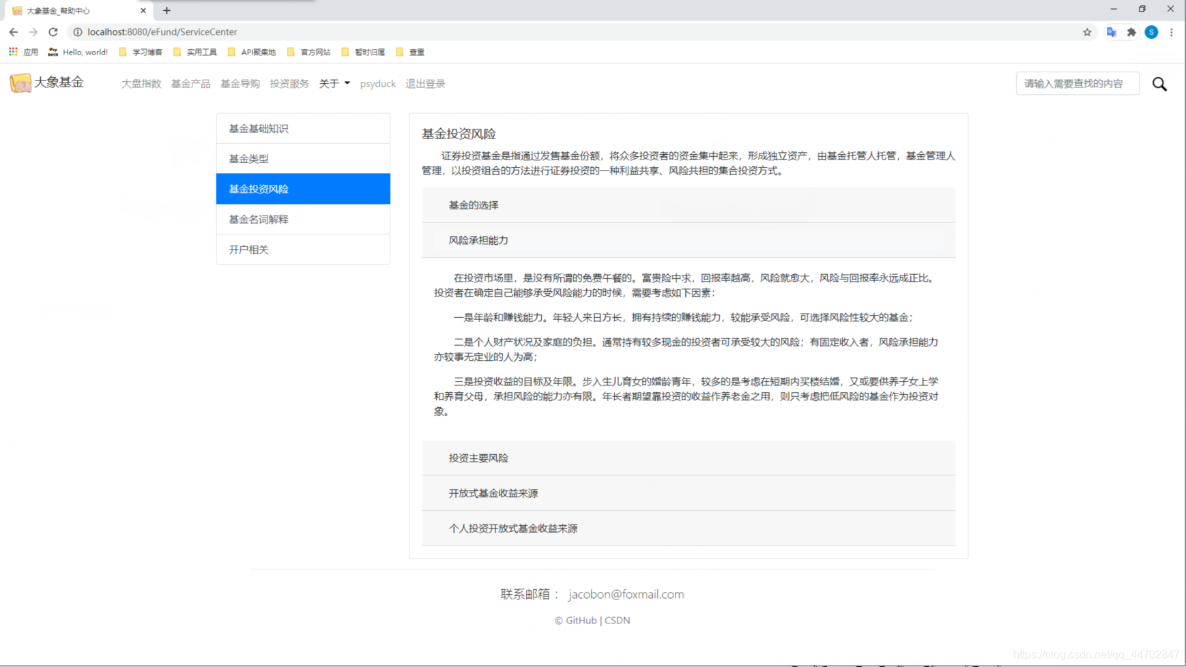This screenshot has height=667, width=1186.
Task: Select 基金基础知识 in the sidebar
Action: click(303, 128)
